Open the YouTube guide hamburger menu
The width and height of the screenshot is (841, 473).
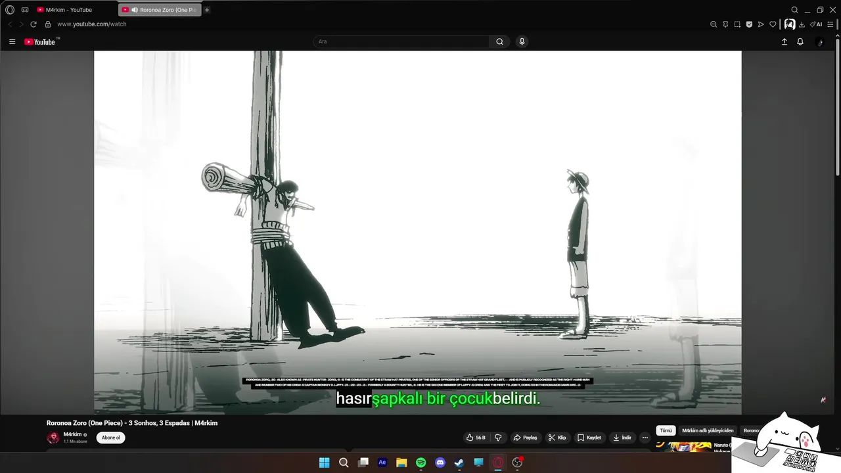coord(12,41)
